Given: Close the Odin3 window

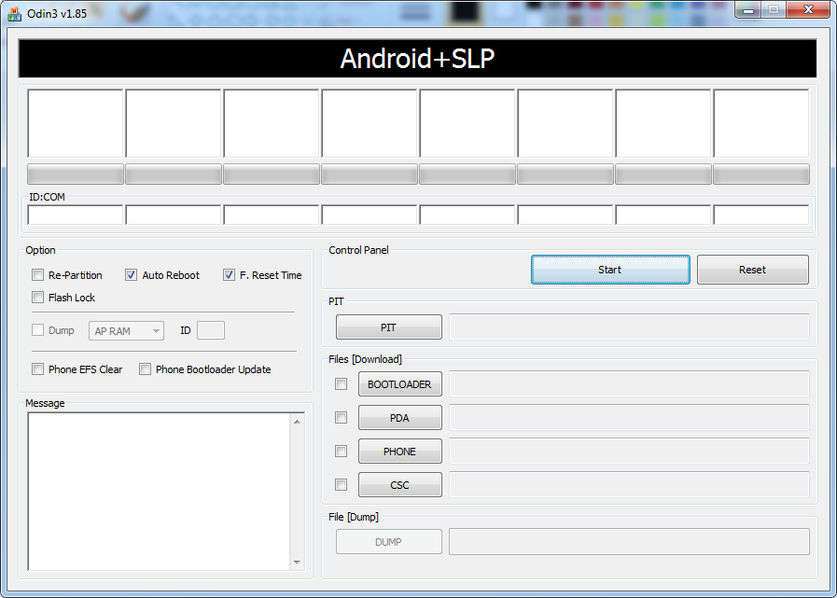Looking at the screenshot, I should point(809,9).
